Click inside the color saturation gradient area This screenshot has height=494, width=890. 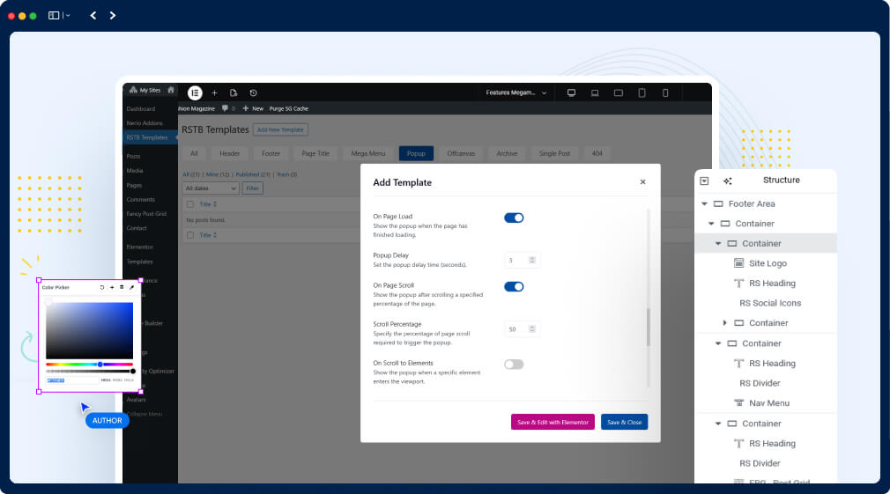[x=89, y=330]
